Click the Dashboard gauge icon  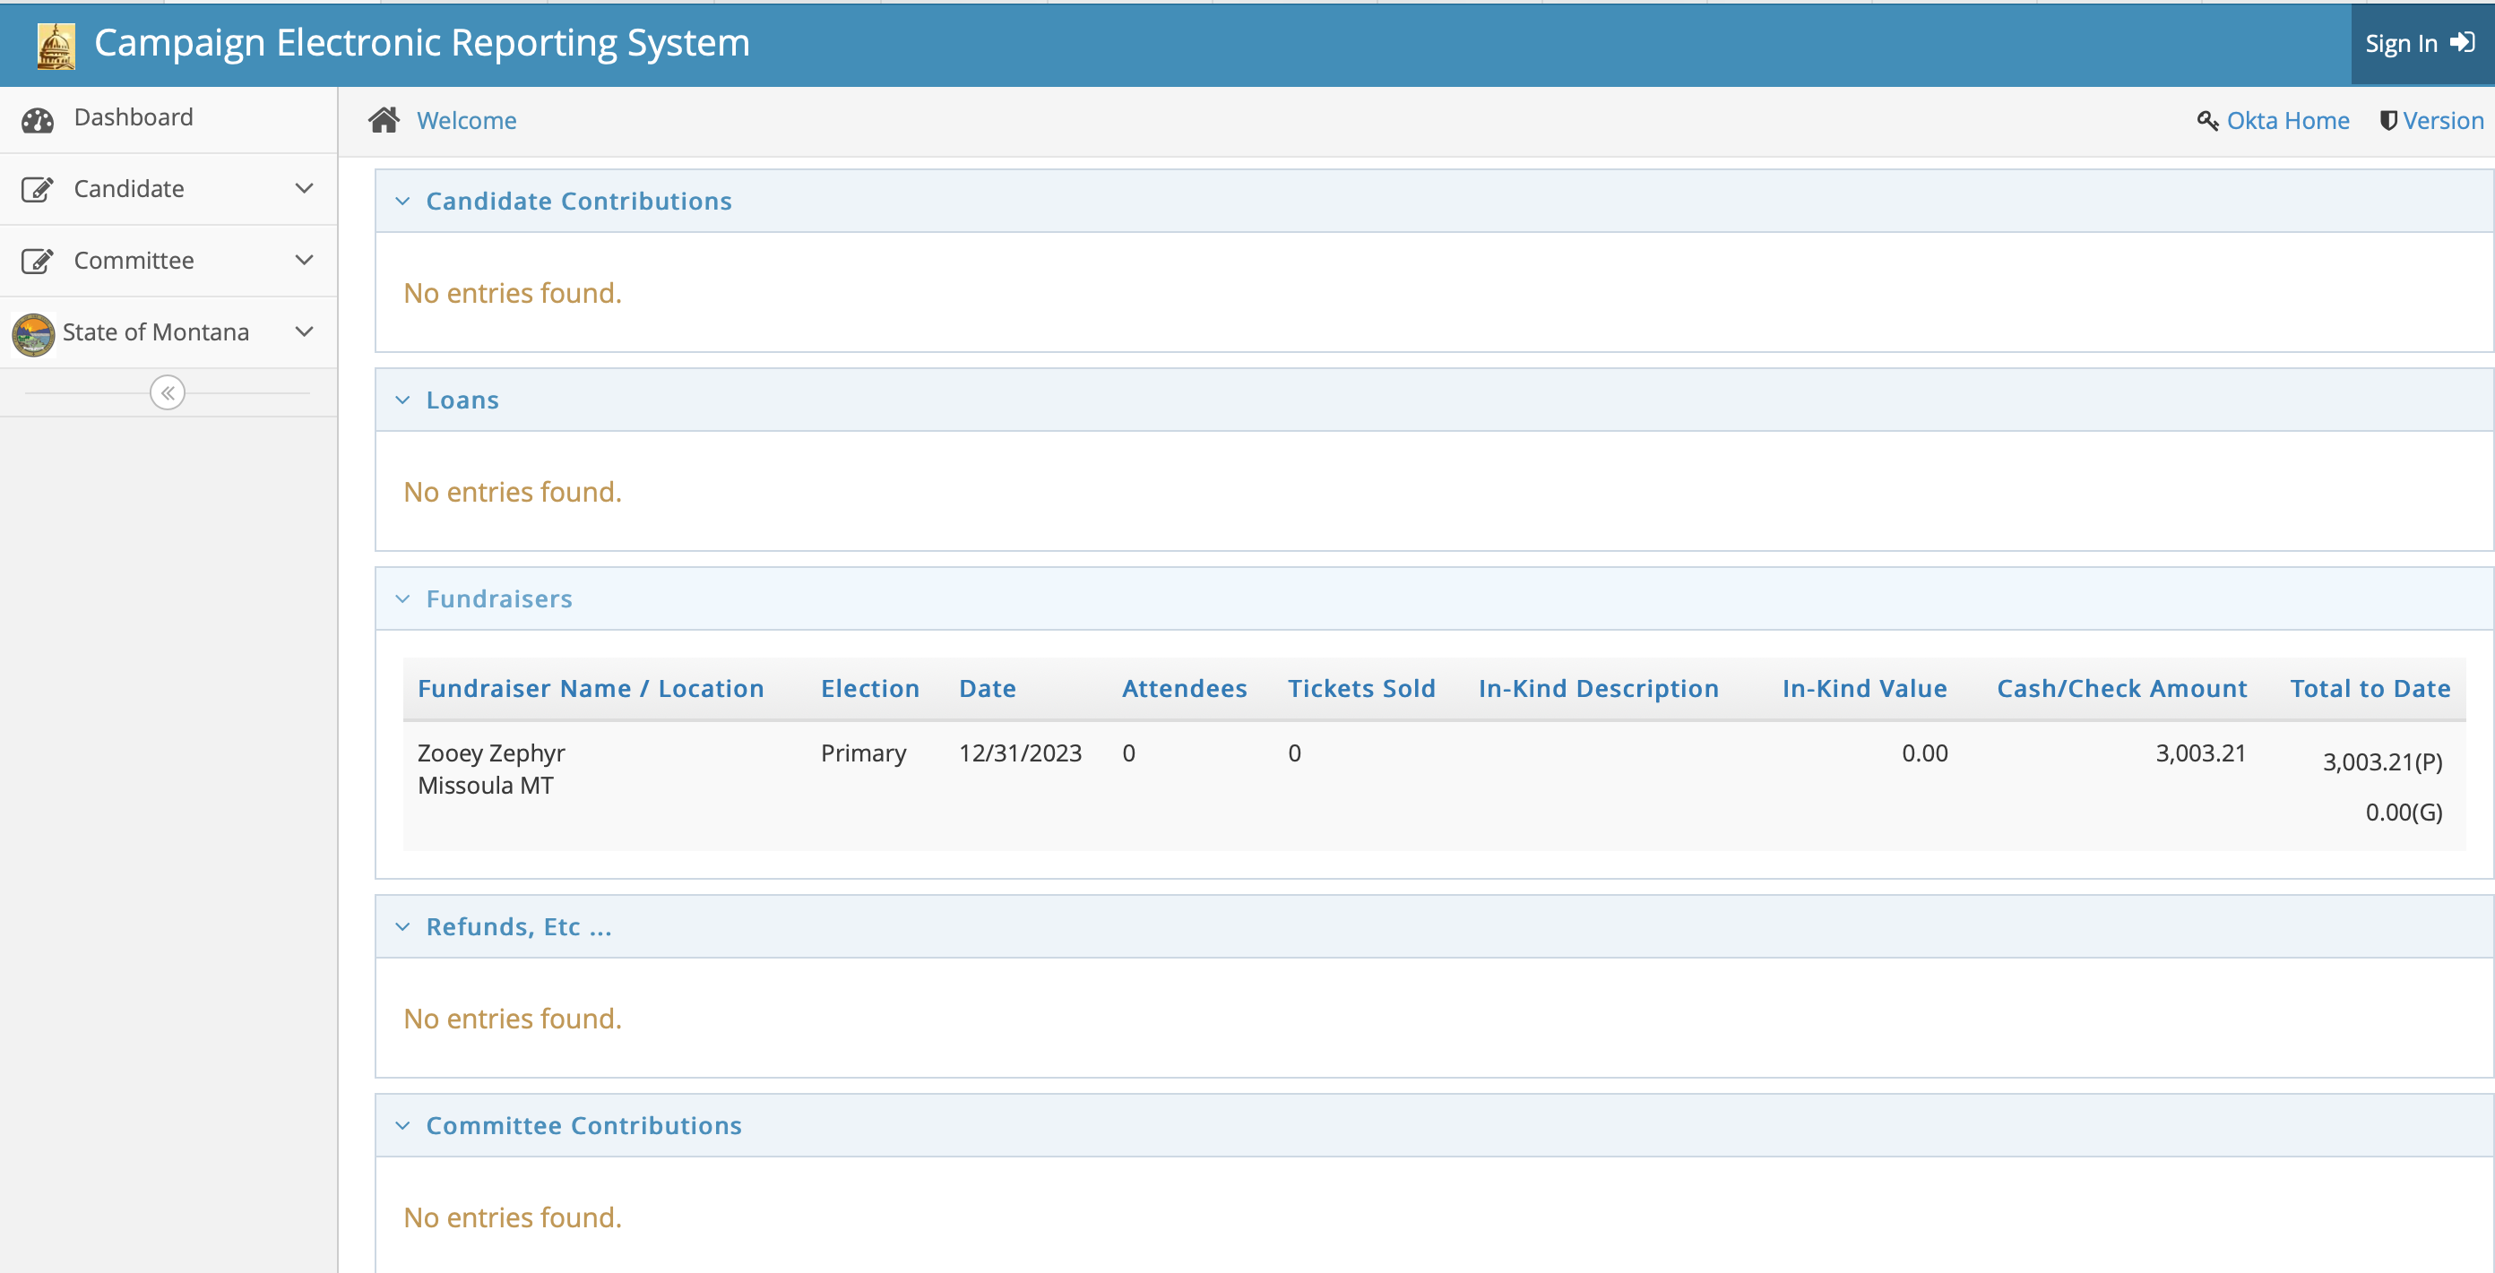click(x=38, y=120)
